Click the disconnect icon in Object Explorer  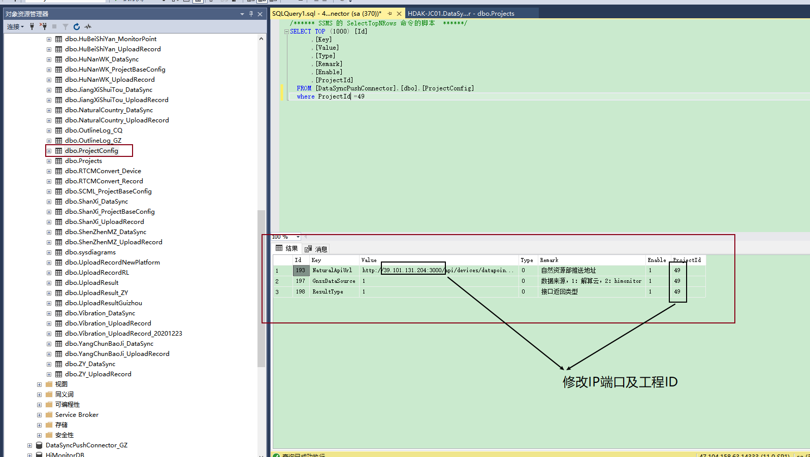pos(43,26)
